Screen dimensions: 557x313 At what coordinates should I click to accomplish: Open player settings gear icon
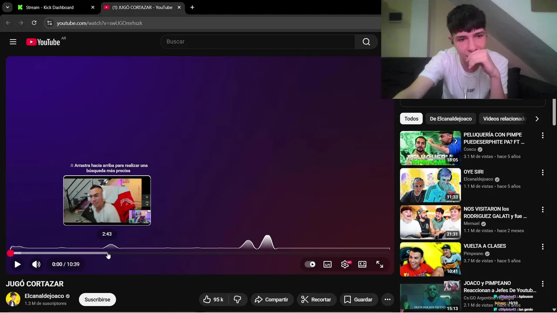pyautogui.click(x=345, y=264)
